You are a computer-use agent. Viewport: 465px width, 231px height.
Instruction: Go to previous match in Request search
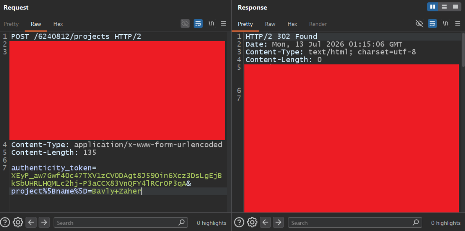[x=31, y=222]
